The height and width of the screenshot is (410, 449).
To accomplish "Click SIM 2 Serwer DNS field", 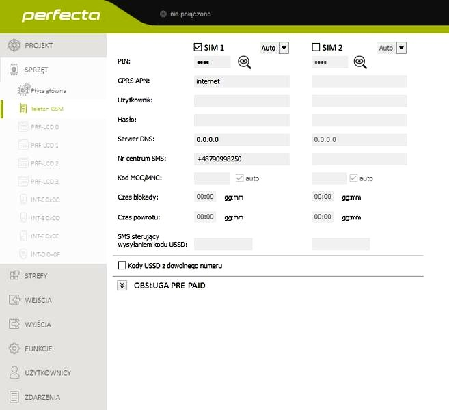I will coord(359,139).
